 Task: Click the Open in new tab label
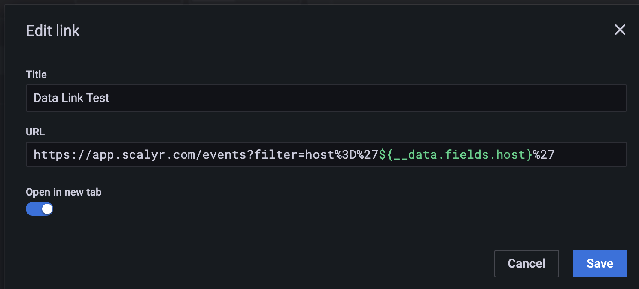click(x=63, y=192)
